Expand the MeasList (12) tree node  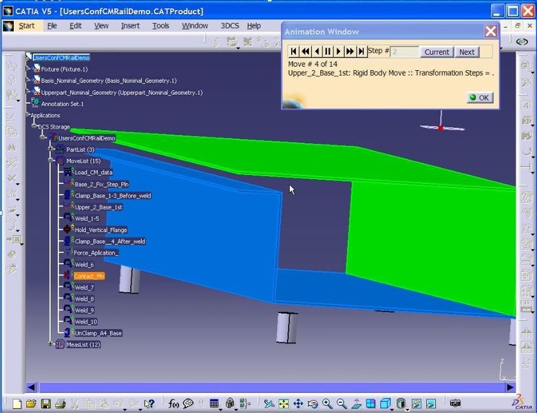[51, 344]
